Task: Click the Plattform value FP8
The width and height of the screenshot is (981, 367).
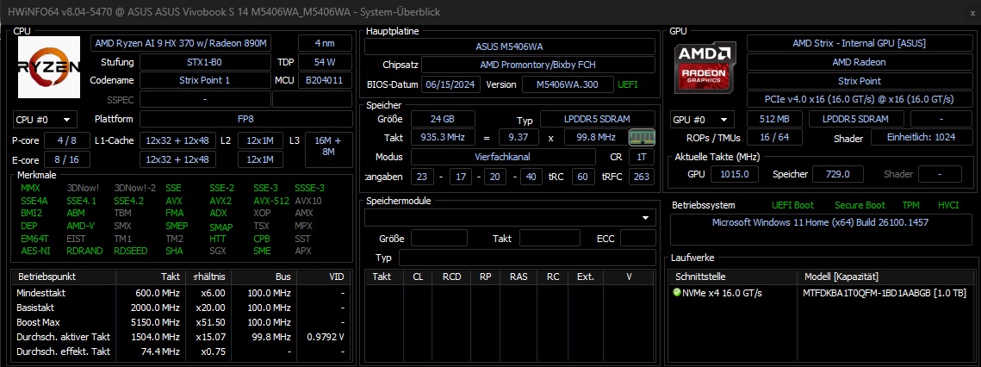Action: (x=245, y=119)
